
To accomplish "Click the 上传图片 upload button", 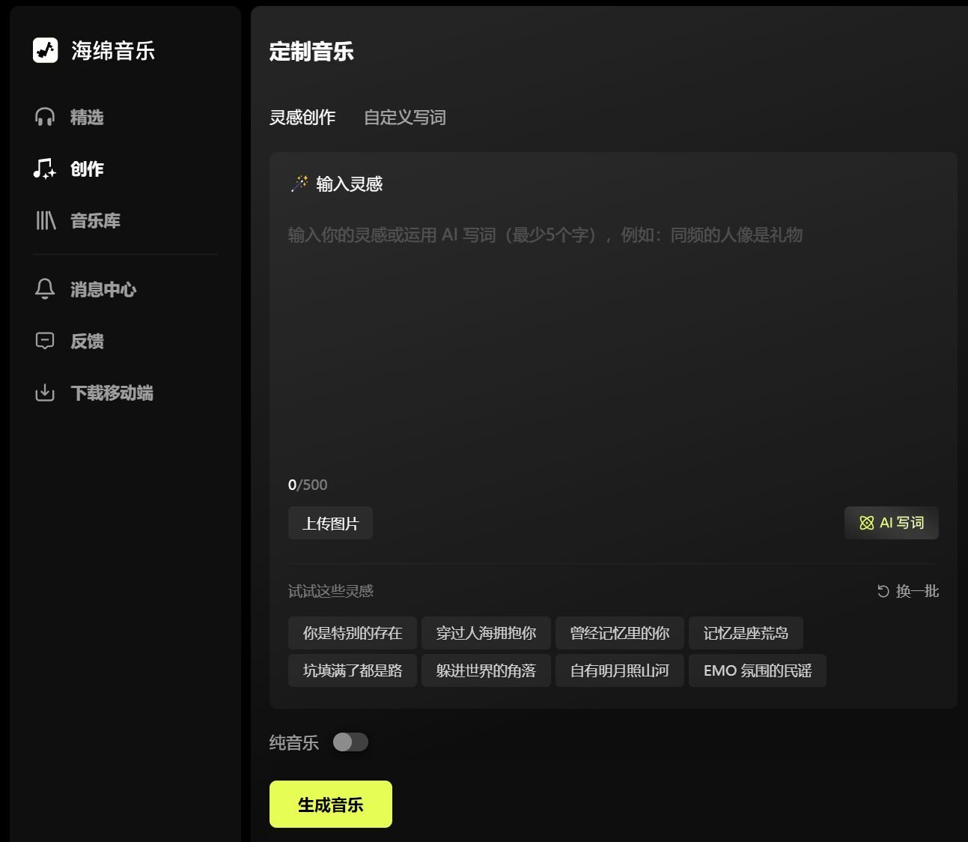I will click(330, 522).
